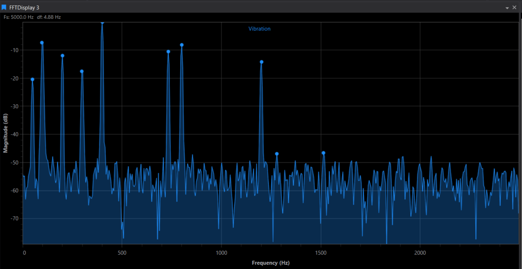Select the small peak marker near 1515 Hz
The height and width of the screenshot is (269, 522).
click(x=323, y=153)
